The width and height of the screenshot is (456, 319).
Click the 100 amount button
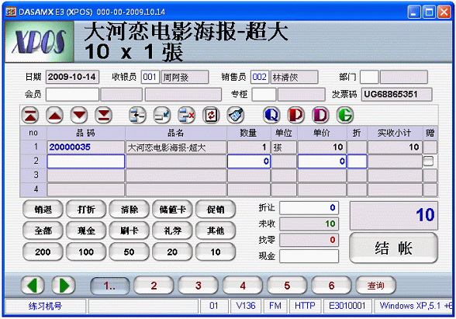click(86, 251)
